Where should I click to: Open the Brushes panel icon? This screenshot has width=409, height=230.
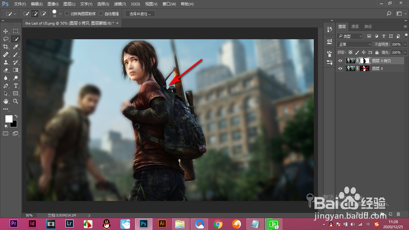coord(330,54)
